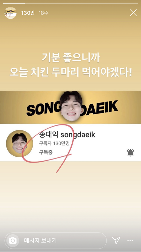The height and width of the screenshot is (252, 141).
Task: Click the filled portion of story progress bar
Action: click(x=14, y=3)
